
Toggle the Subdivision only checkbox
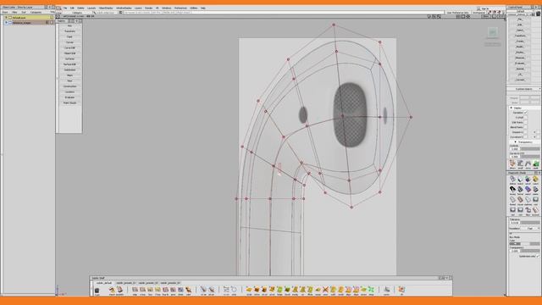coord(538,256)
